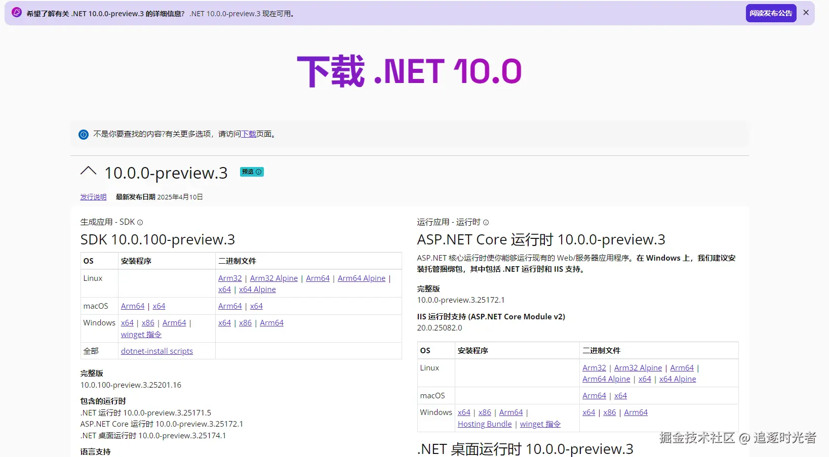Click the info icon next to 生成应用 - SDK
The height and width of the screenshot is (457, 829).
140,222
